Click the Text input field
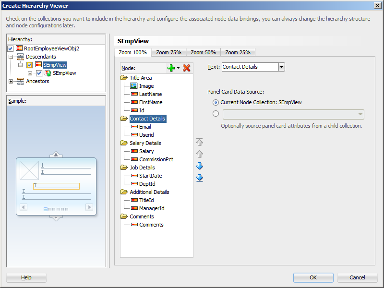Viewport: 384px width, 288px height. click(x=250, y=67)
